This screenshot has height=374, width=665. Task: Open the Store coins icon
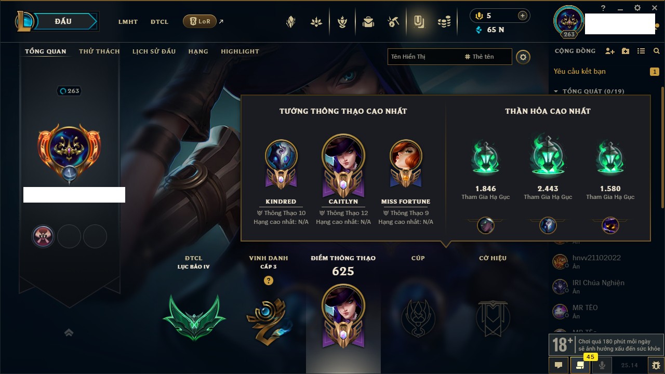coord(444,22)
